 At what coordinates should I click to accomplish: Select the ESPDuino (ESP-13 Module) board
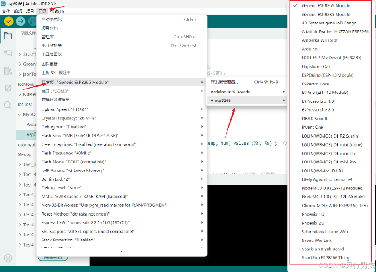click(x=328, y=75)
